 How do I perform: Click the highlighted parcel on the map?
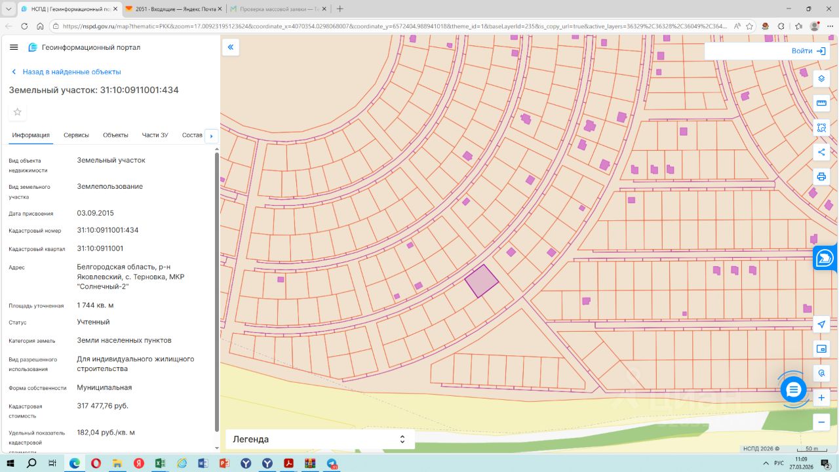click(482, 281)
